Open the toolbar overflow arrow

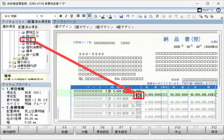coord(222,18)
